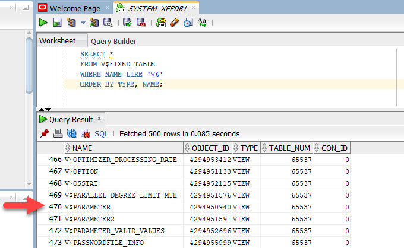The width and height of the screenshot is (404, 248).
Task: Select V$PARAMETER_VALID_VALUES cell
Action: click(x=124, y=231)
